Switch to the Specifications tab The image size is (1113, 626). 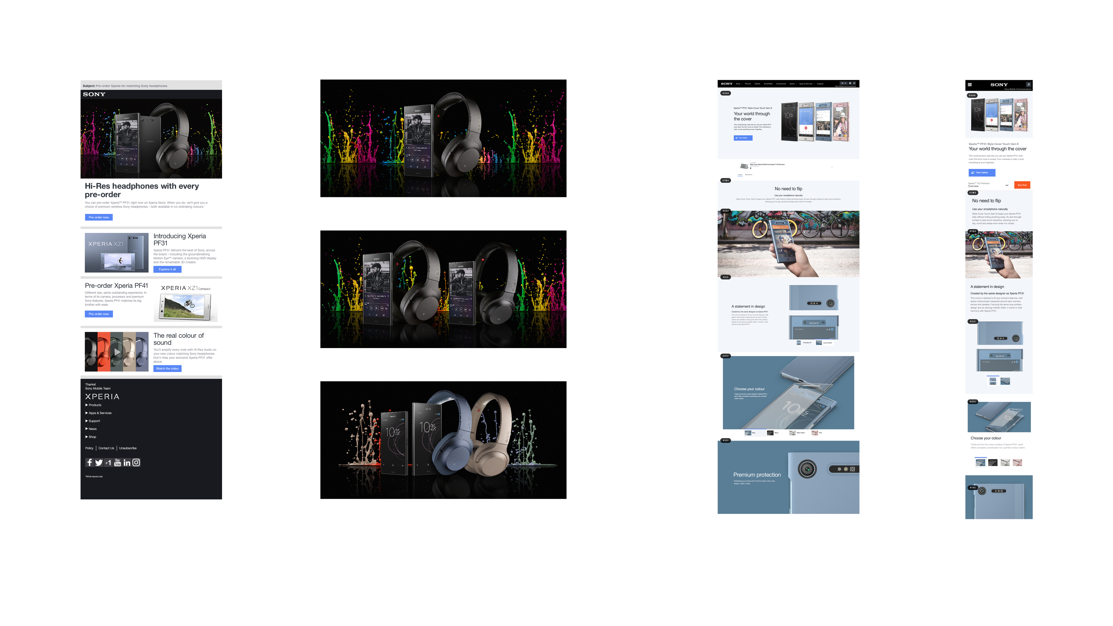point(749,175)
